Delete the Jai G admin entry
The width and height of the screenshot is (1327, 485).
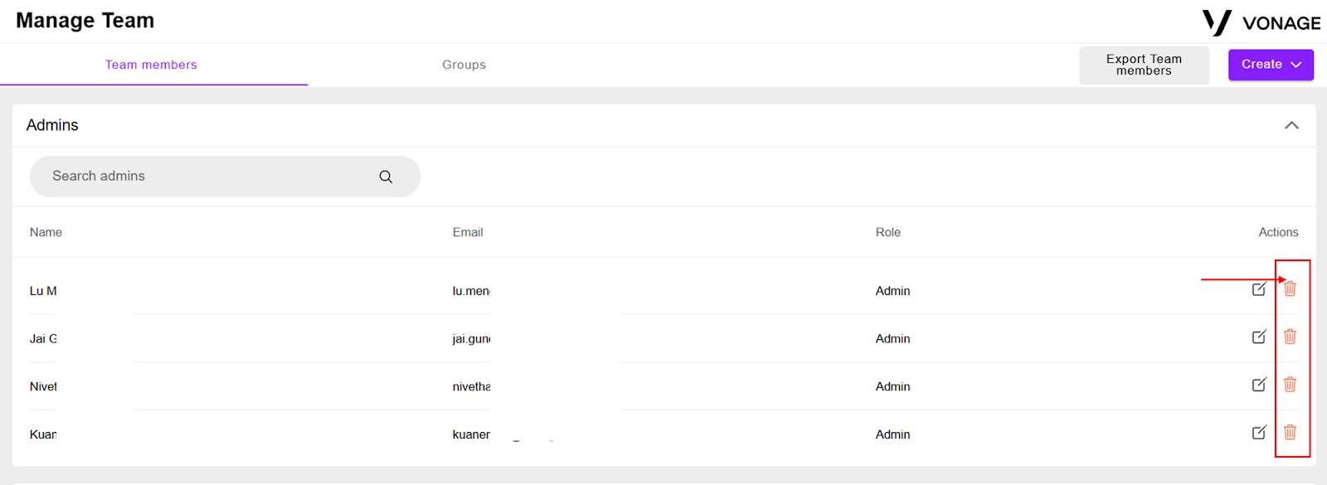[1290, 337]
